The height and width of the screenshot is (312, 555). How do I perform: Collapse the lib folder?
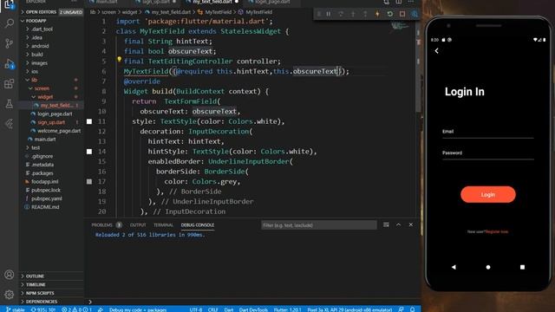point(34,80)
